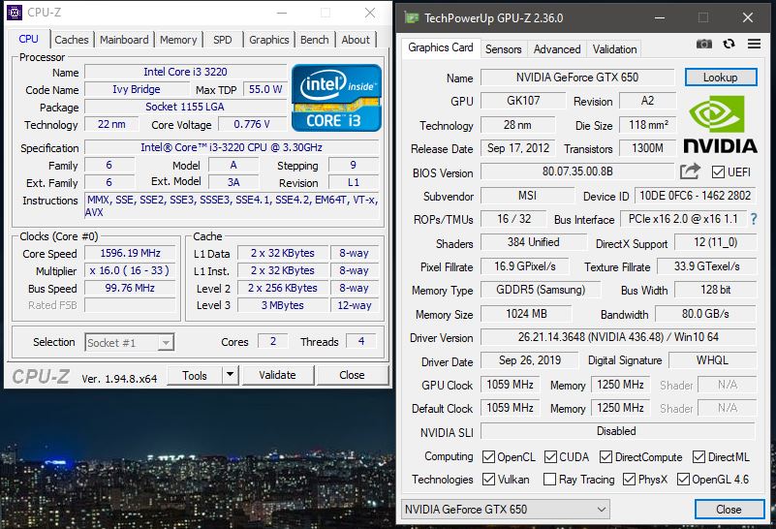
Task: Click the NVIDIA logo in GPU-Z
Action: click(721, 125)
